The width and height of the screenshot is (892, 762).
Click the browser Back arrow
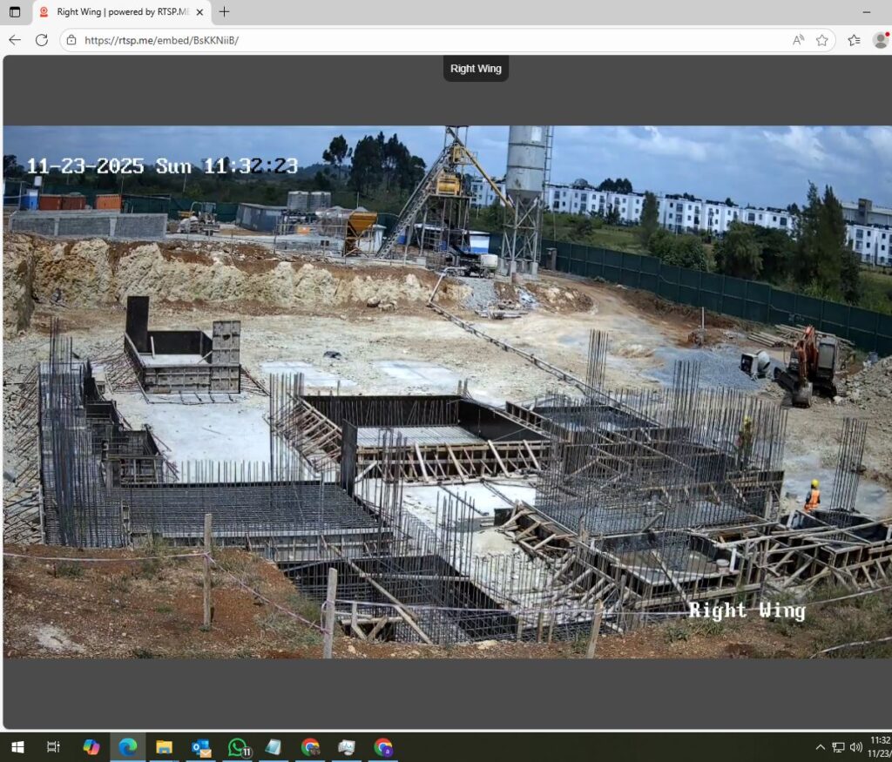(x=15, y=40)
